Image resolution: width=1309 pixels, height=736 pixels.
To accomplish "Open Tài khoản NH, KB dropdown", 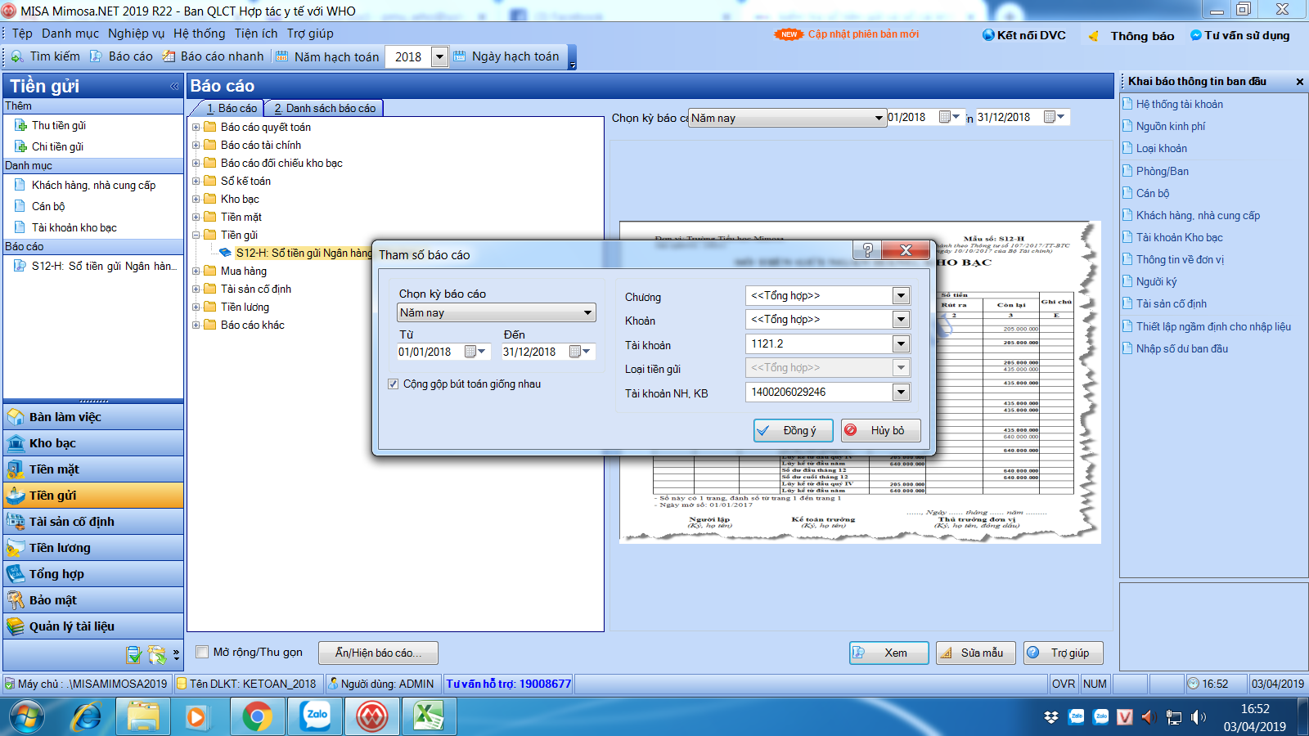I will coord(901,392).
